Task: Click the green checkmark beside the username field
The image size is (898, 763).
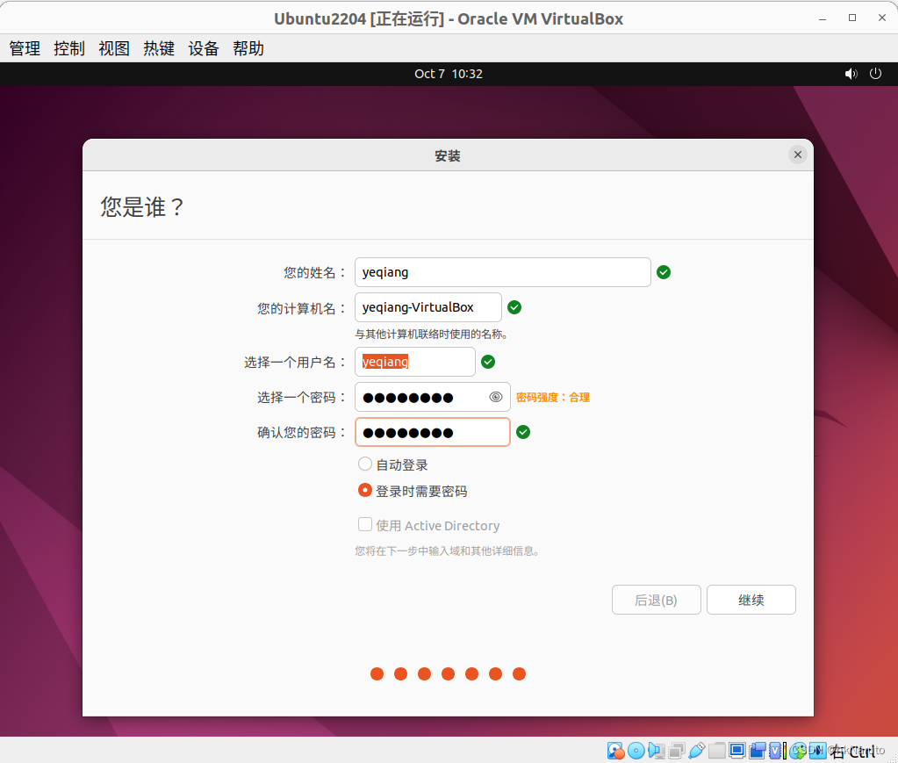Action: [x=488, y=362]
